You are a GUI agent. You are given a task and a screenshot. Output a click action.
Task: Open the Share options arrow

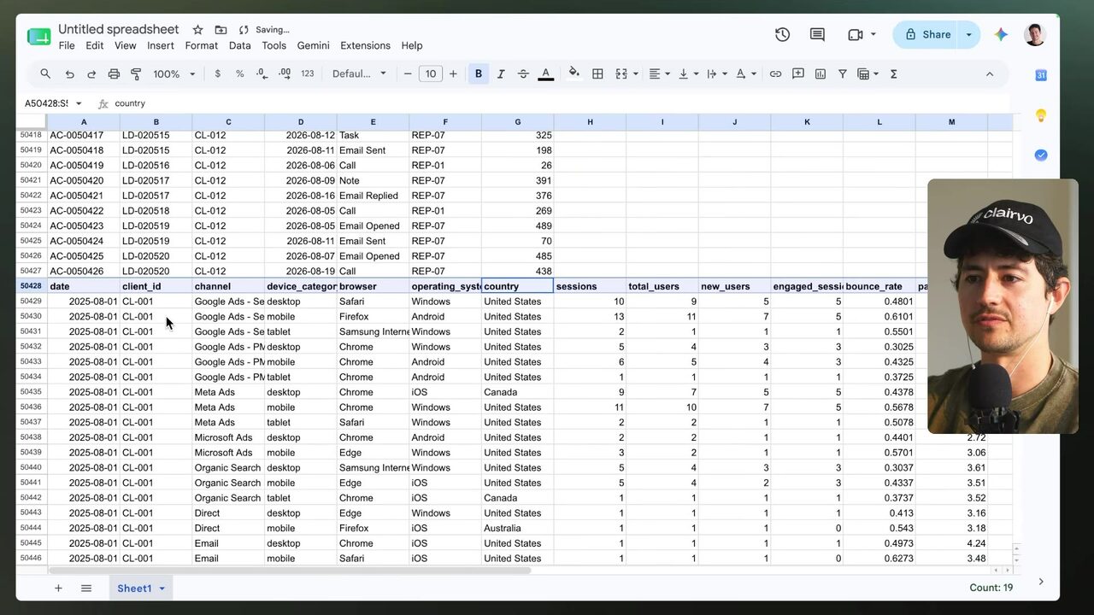click(968, 34)
